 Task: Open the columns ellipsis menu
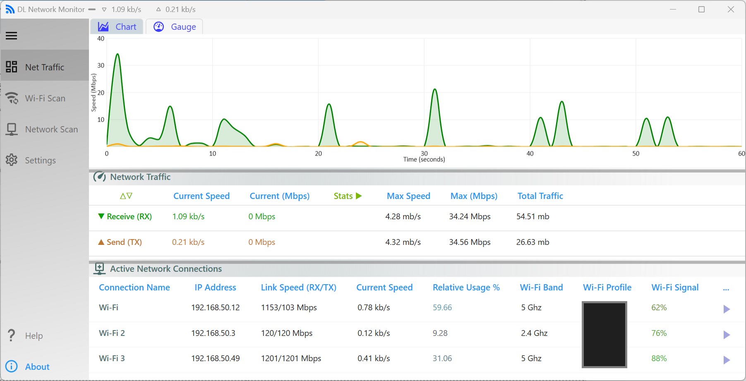(726, 289)
